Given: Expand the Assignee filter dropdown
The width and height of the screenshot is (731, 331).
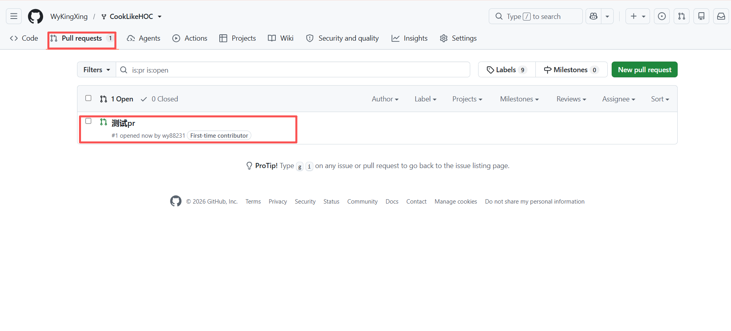Looking at the screenshot, I should (x=619, y=99).
